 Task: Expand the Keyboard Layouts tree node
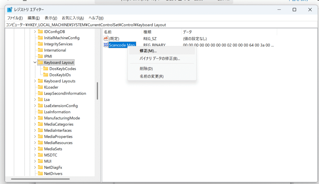(35, 81)
